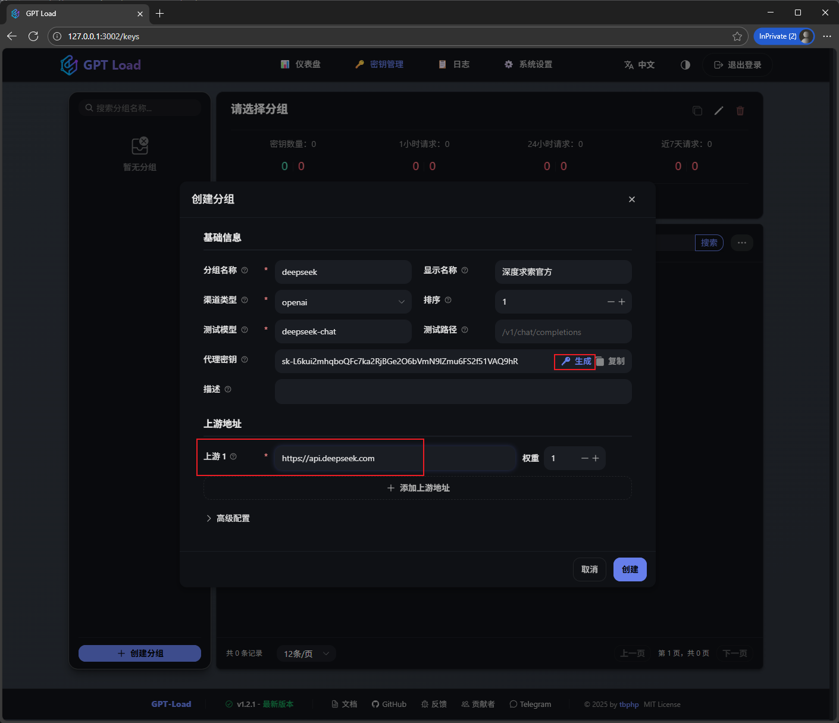
Task: Click the browser refresh icon
Action: click(x=33, y=36)
